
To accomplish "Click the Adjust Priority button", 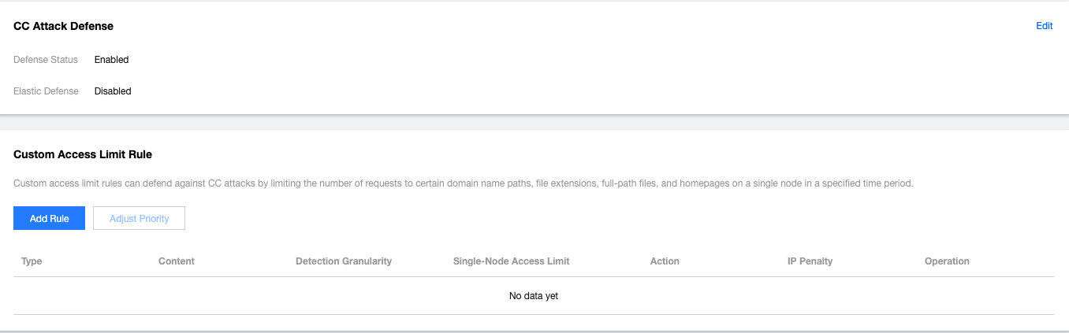I will pos(139,218).
